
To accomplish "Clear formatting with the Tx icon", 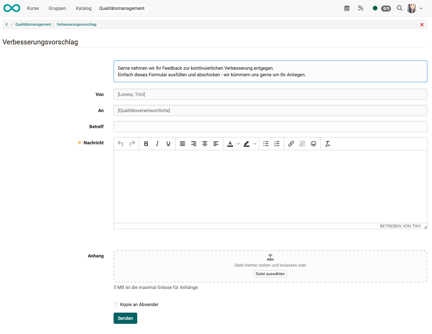I will point(327,144).
